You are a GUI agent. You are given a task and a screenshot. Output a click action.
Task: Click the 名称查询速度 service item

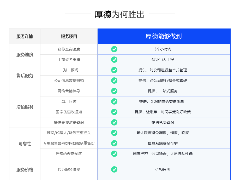(69, 49)
